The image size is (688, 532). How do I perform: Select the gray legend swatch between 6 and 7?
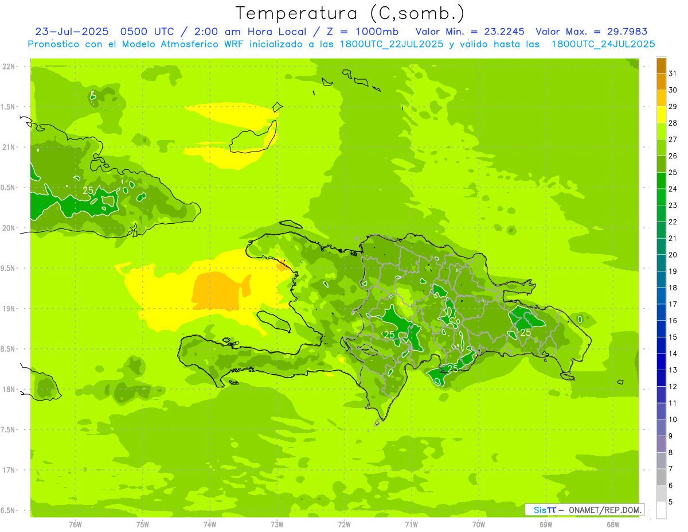pos(661,477)
